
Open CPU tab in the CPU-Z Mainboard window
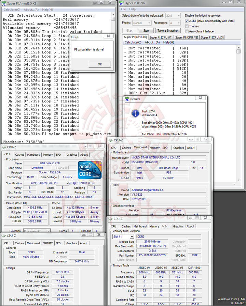coord(114,148)
